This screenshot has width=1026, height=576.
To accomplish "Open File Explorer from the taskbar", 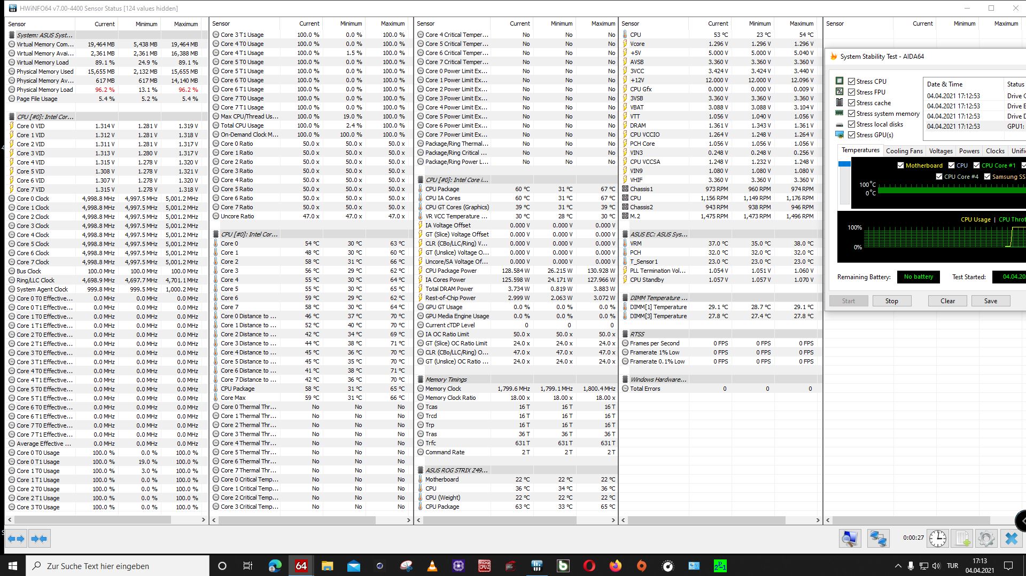I will pyautogui.click(x=327, y=566).
